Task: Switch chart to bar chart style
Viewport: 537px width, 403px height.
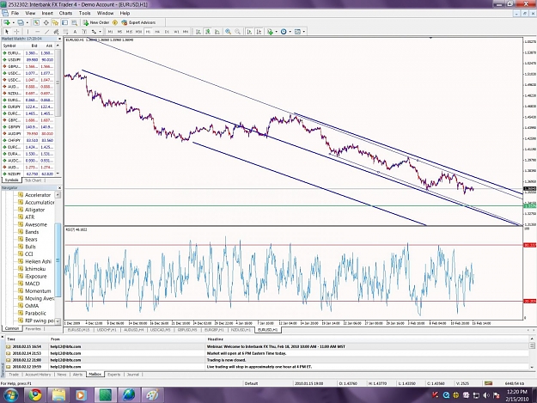Action: (x=198, y=32)
